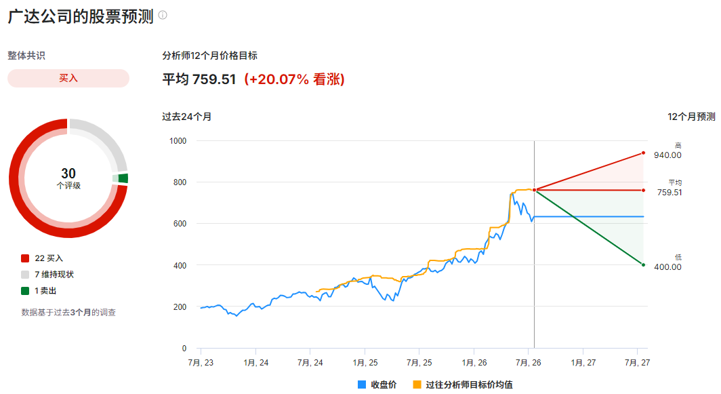Image resolution: width=721 pixels, height=394 pixels.
Task: Click the red 买入 consensus pill
Action: coord(68,78)
